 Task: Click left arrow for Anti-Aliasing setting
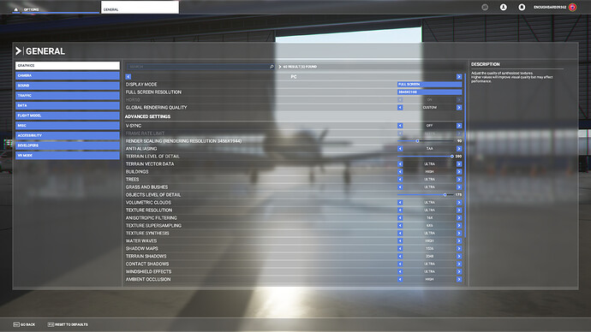400,149
